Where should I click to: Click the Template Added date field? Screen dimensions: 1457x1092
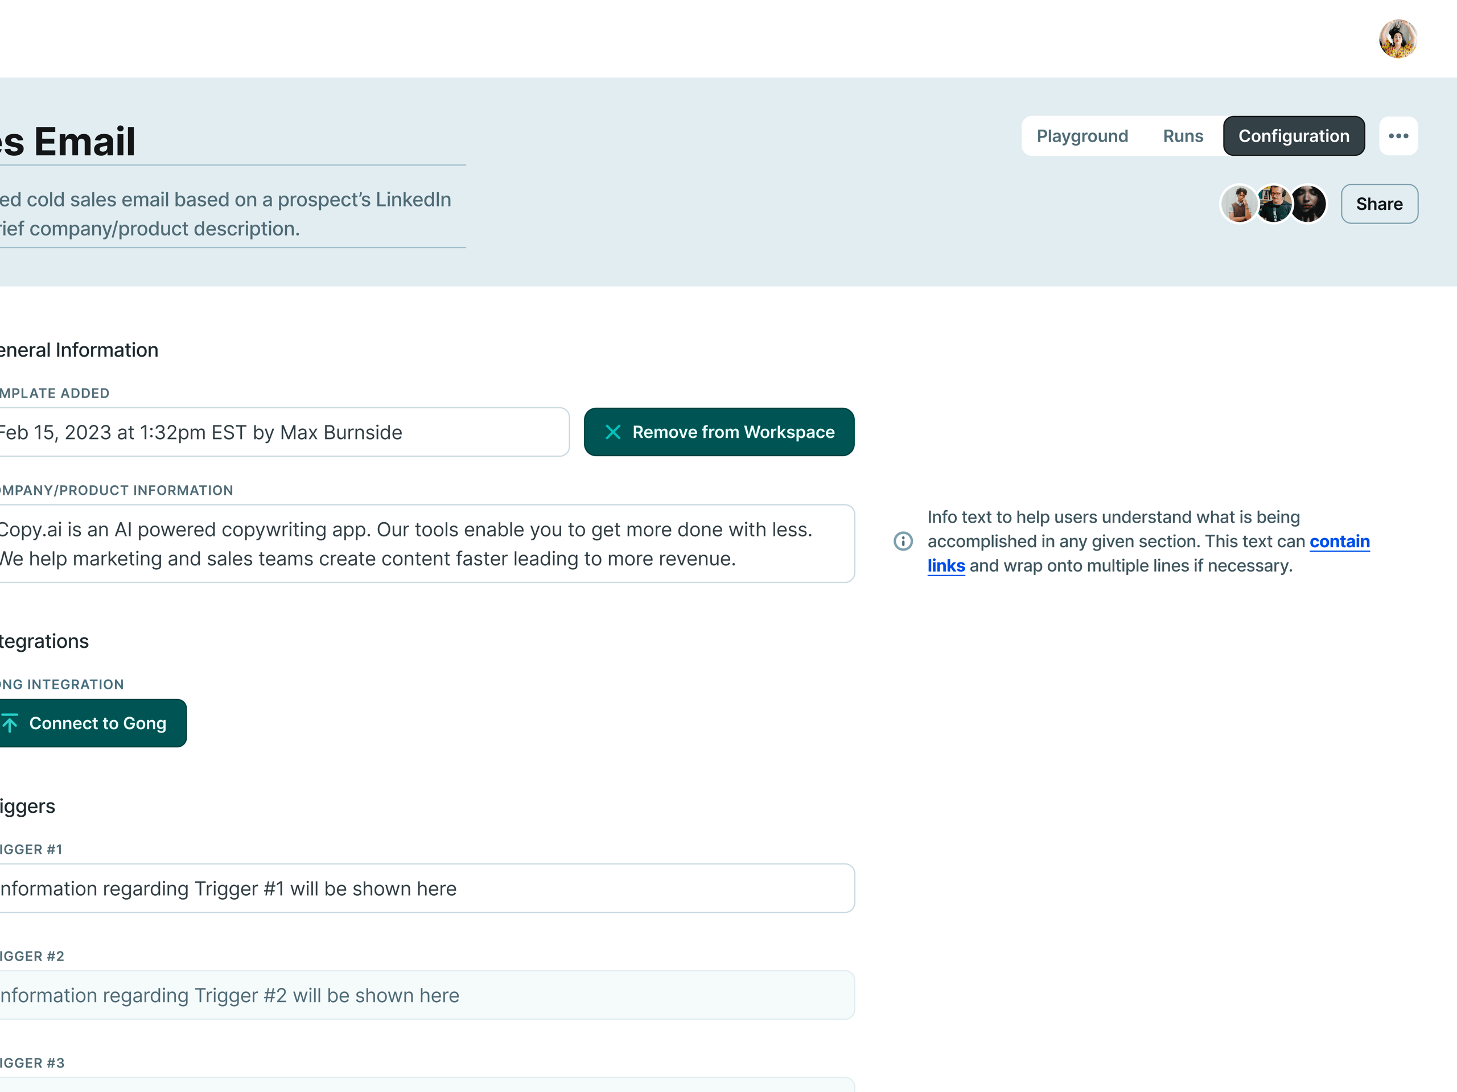click(284, 432)
